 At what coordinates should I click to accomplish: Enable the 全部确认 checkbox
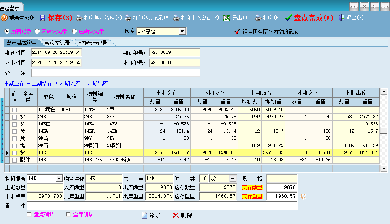[x=68, y=214]
